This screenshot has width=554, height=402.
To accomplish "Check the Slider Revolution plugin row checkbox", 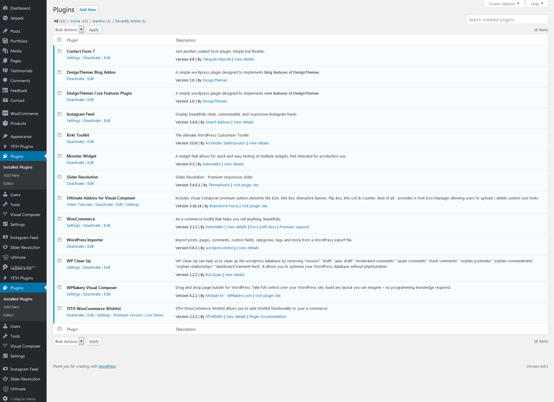I will pyautogui.click(x=60, y=177).
